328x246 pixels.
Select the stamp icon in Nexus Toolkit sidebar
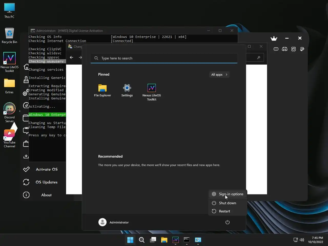coord(26,80)
